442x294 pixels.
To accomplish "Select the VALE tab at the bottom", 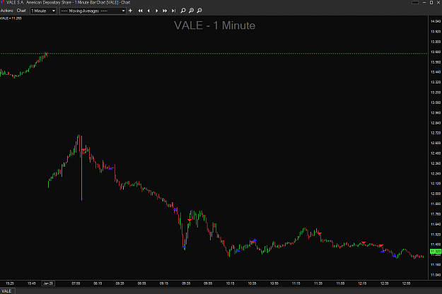I will click(x=7, y=291).
